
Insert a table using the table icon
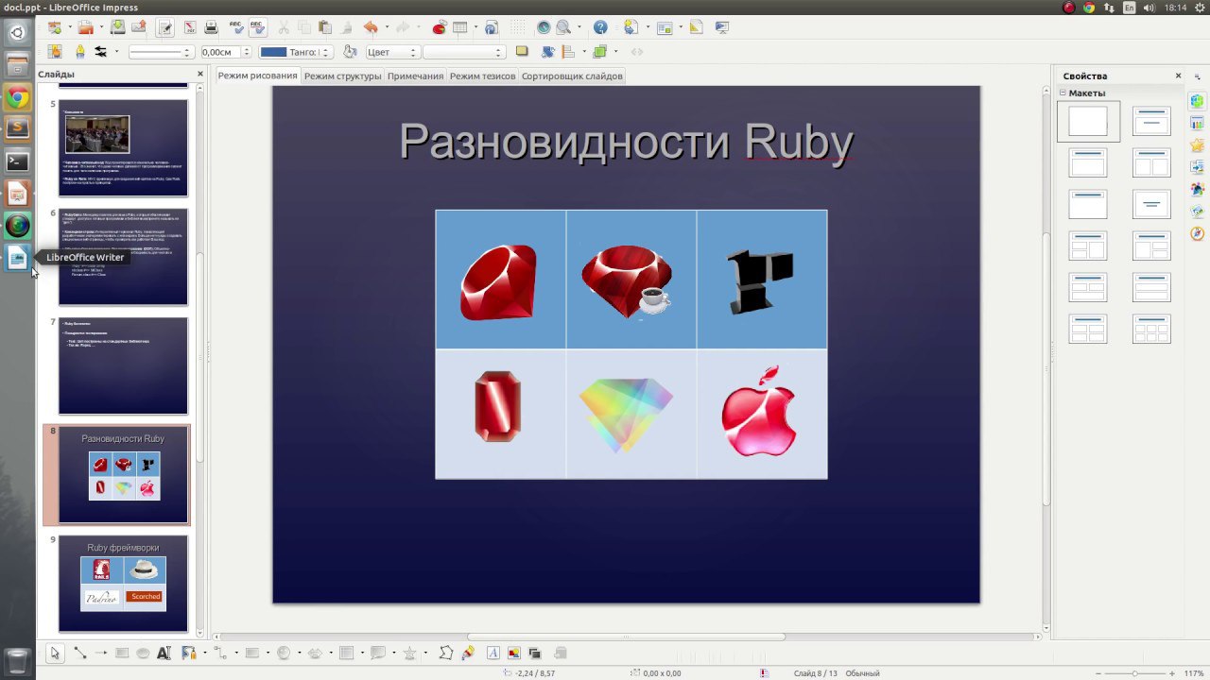coord(459,27)
